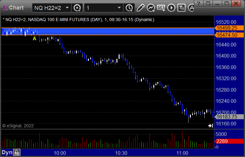The image size is (245, 157).
Task: Click the 16440.00 price axis label
Action: 226,45
